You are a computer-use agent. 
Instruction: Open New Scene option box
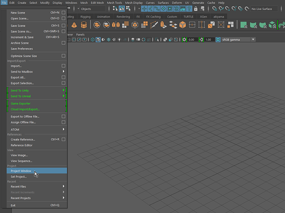pos(63,12)
